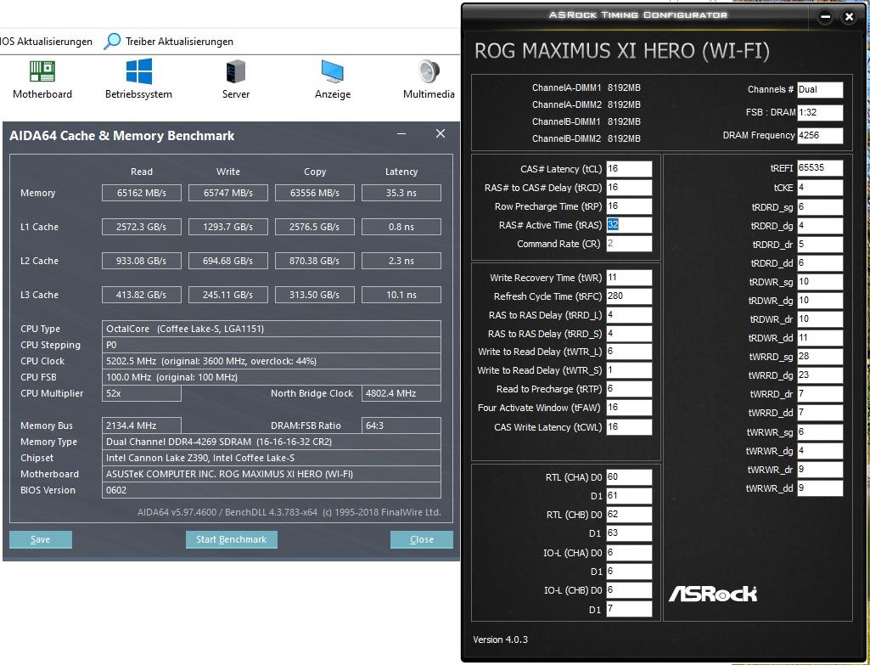Image resolution: width=870 pixels, height=665 pixels.
Task: Select the CAS Write Latency (tCWL) field
Action: pyautogui.click(x=629, y=427)
